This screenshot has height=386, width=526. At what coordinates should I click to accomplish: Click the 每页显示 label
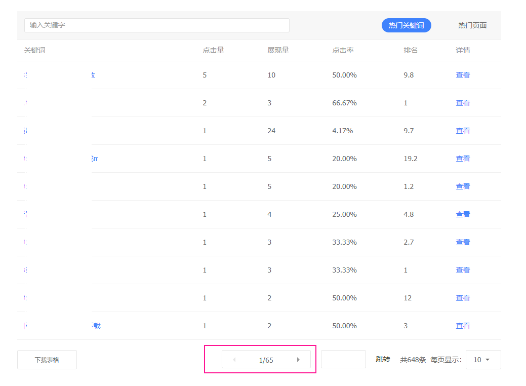click(x=446, y=360)
